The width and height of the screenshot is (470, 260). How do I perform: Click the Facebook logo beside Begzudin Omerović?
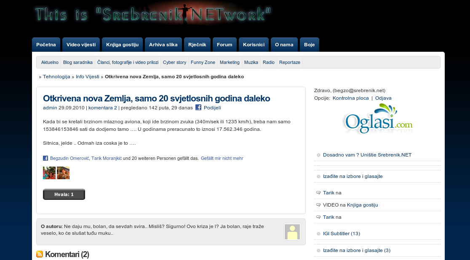point(45,158)
